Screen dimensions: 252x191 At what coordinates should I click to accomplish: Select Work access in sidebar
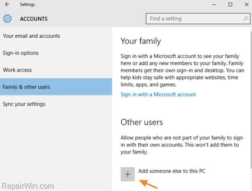pos(17,70)
